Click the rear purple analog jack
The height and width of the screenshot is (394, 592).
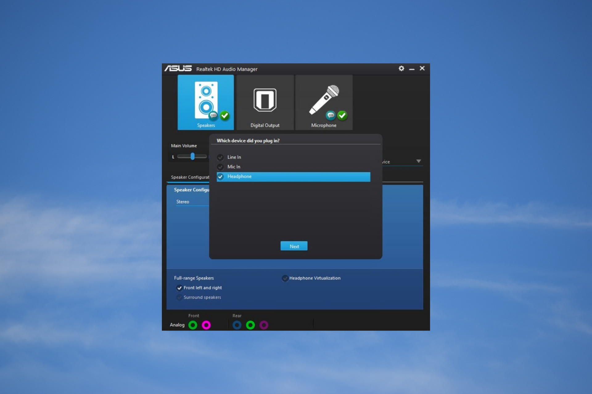coord(264,325)
